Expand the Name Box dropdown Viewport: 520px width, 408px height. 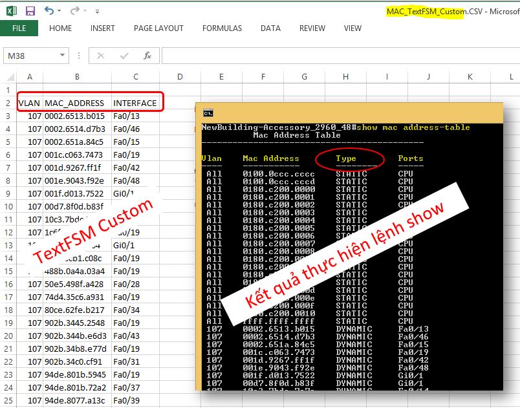click(62, 56)
